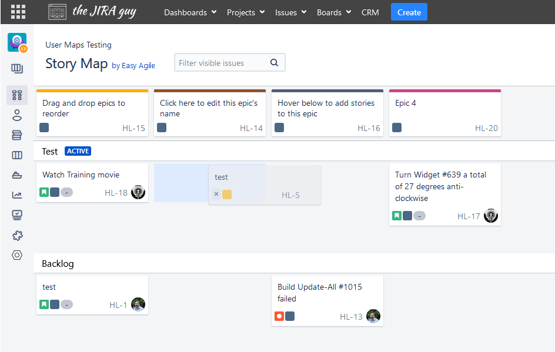Click the project avatar in the sidebar
This screenshot has height=352, width=555.
(x=17, y=43)
